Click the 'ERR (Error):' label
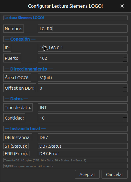Image resolution: width=131 pixels, height=182 pixels. (16, 154)
